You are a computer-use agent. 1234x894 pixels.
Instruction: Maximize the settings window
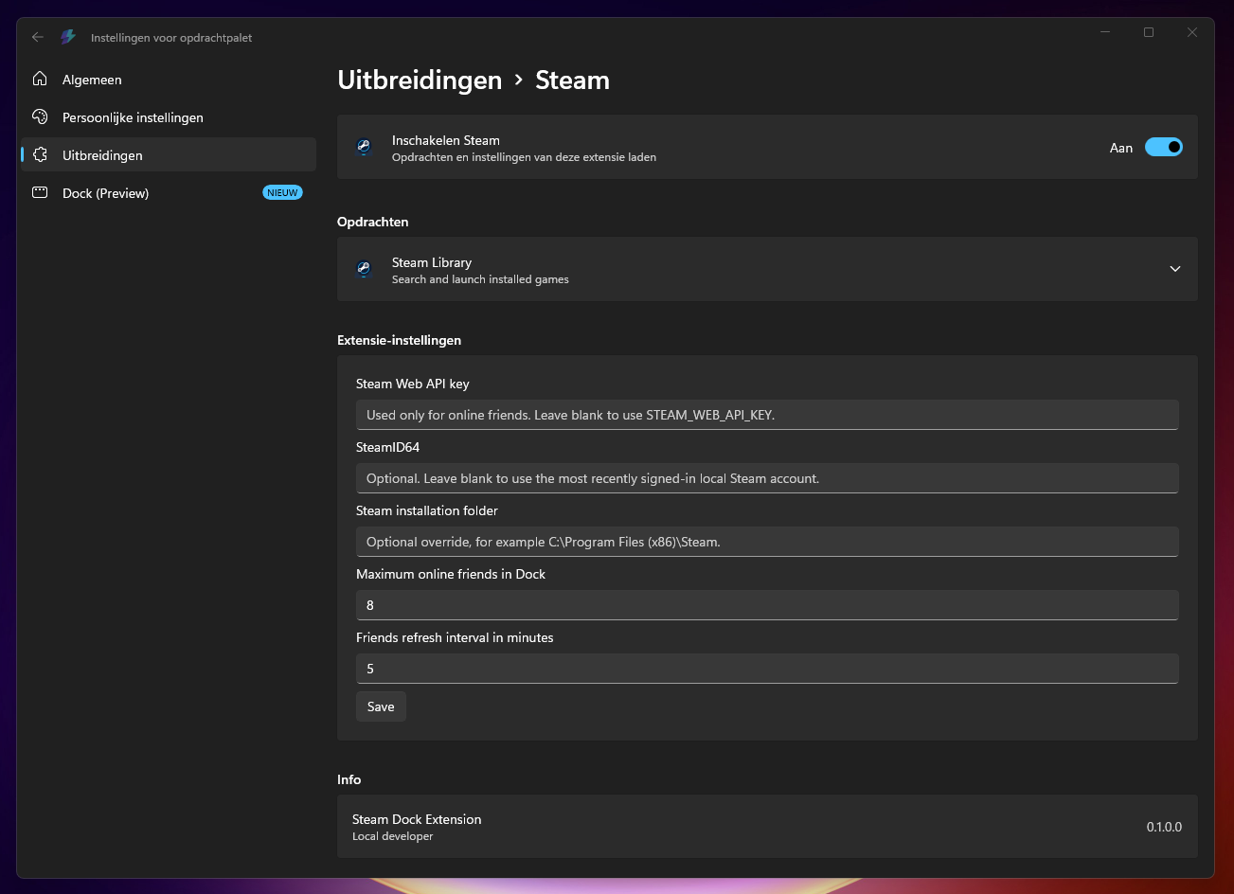(x=1149, y=32)
